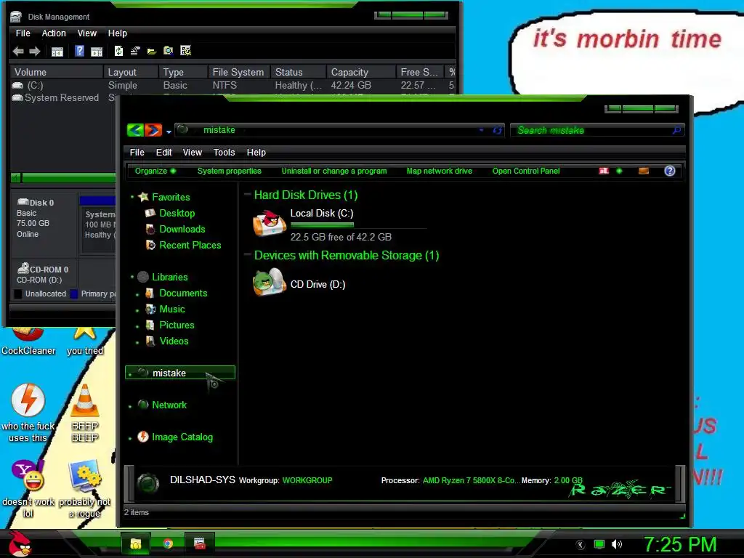Collapse the Favorites tree node
Viewport: 744px width, 558px height.
(x=132, y=196)
